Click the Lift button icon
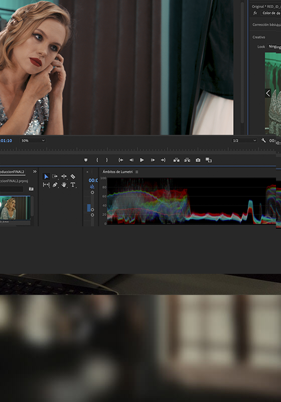281x402 pixels. [x=176, y=160]
